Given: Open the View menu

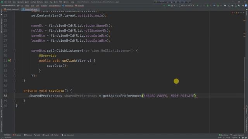Looking at the screenshot, I should click(x=14, y=2).
